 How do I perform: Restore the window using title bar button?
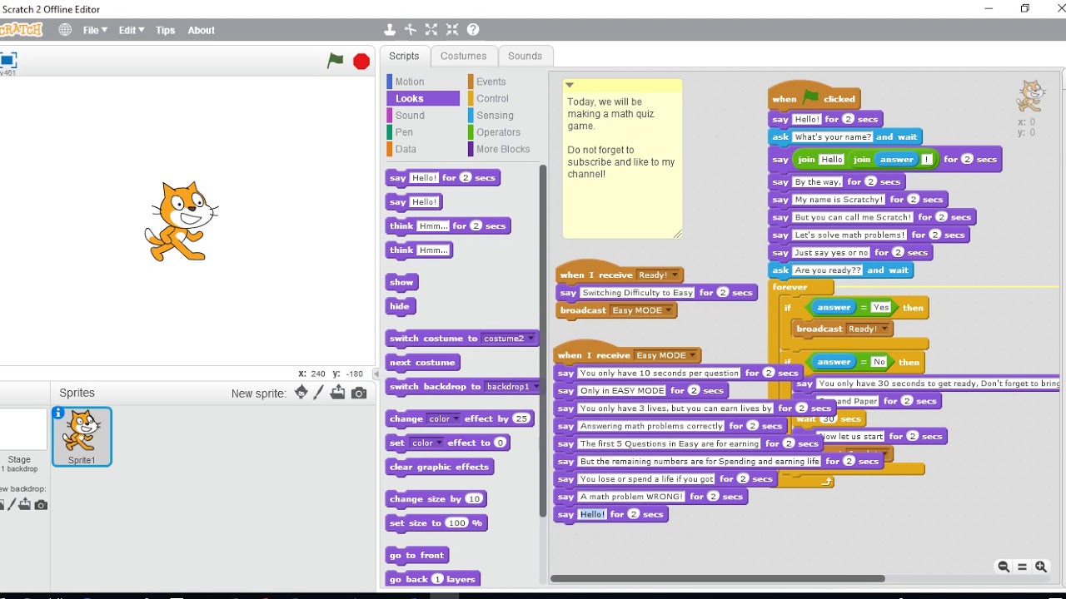tap(1025, 9)
